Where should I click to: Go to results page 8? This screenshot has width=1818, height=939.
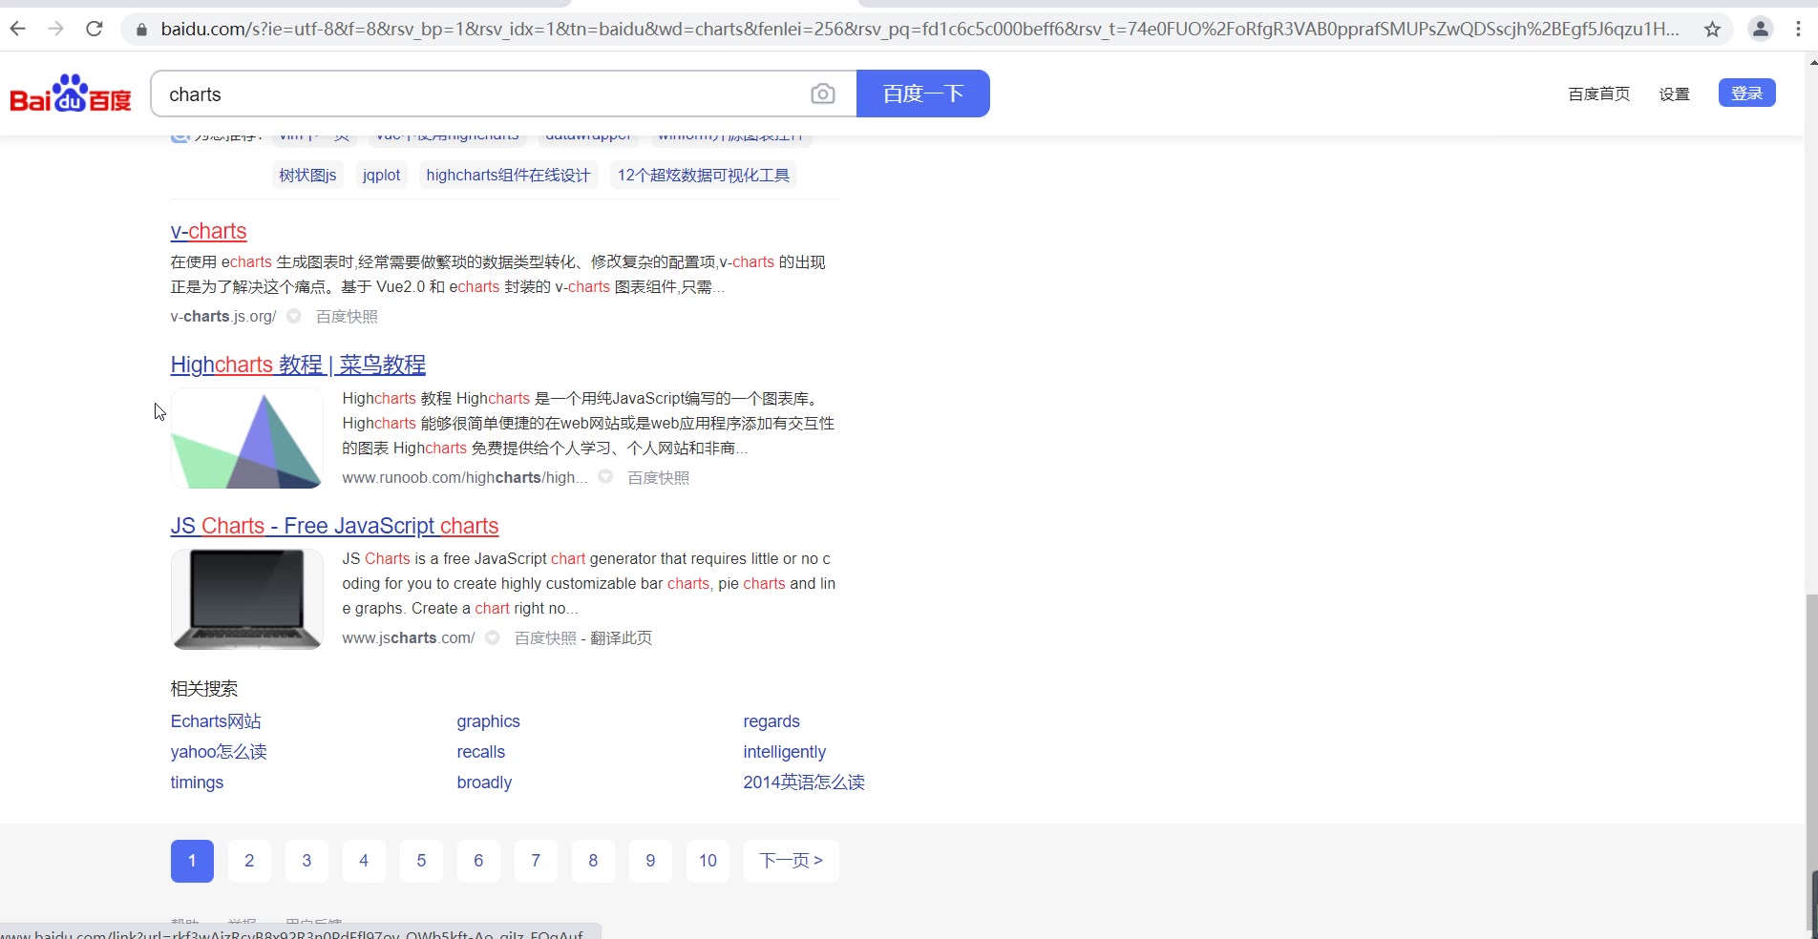593,861
